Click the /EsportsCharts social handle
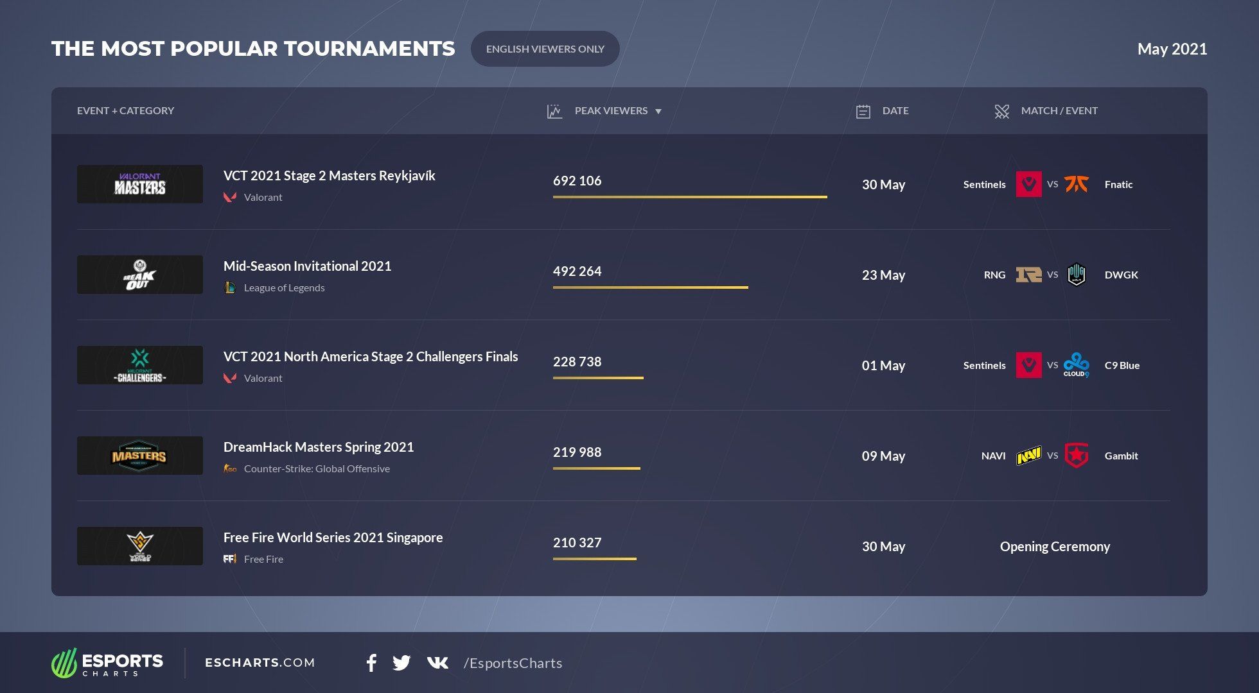The height and width of the screenshot is (693, 1259). coord(513,663)
